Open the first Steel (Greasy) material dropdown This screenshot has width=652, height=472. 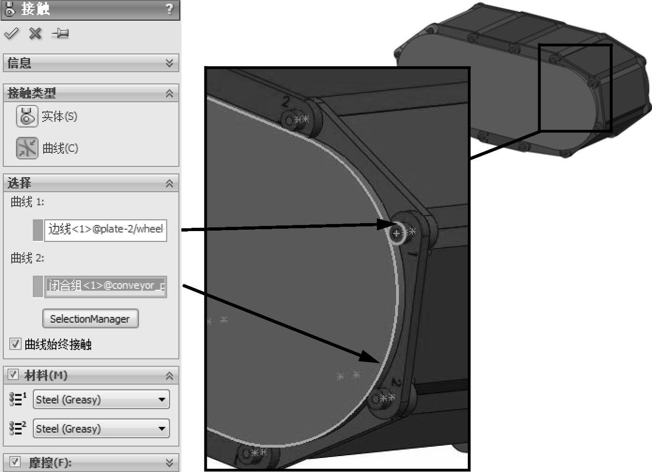pos(101,399)
